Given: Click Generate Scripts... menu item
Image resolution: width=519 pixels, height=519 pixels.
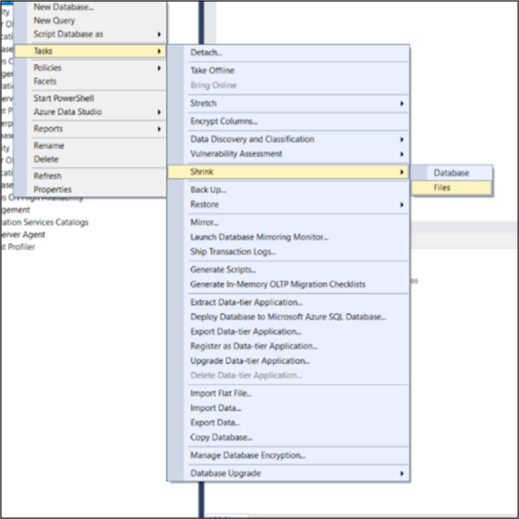Looking at the screenshot, I should pyautogui.click(x=224, y=270).
